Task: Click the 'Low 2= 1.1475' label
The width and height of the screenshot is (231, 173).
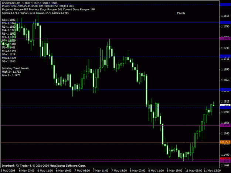Action: tap(11, 75)
